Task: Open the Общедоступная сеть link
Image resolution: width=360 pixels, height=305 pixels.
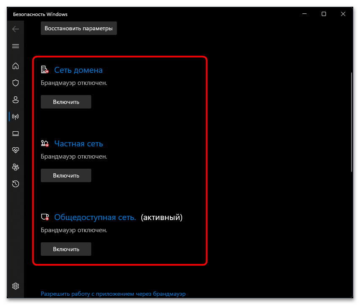Action: click(95, 217)
